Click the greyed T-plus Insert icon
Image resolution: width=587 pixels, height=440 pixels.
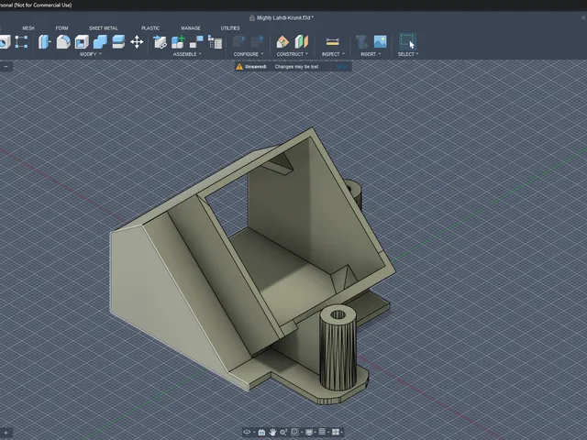(361, 41)
